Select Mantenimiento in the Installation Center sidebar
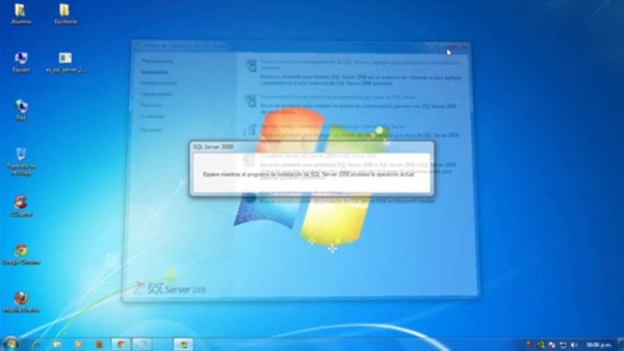This screenshot has width=624, height=351. pos(159,83)
